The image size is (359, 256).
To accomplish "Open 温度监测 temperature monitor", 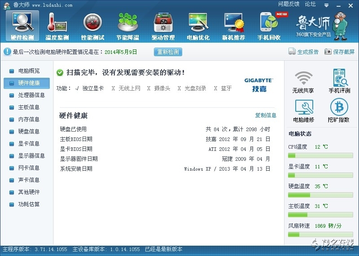I will click(57, 26).
